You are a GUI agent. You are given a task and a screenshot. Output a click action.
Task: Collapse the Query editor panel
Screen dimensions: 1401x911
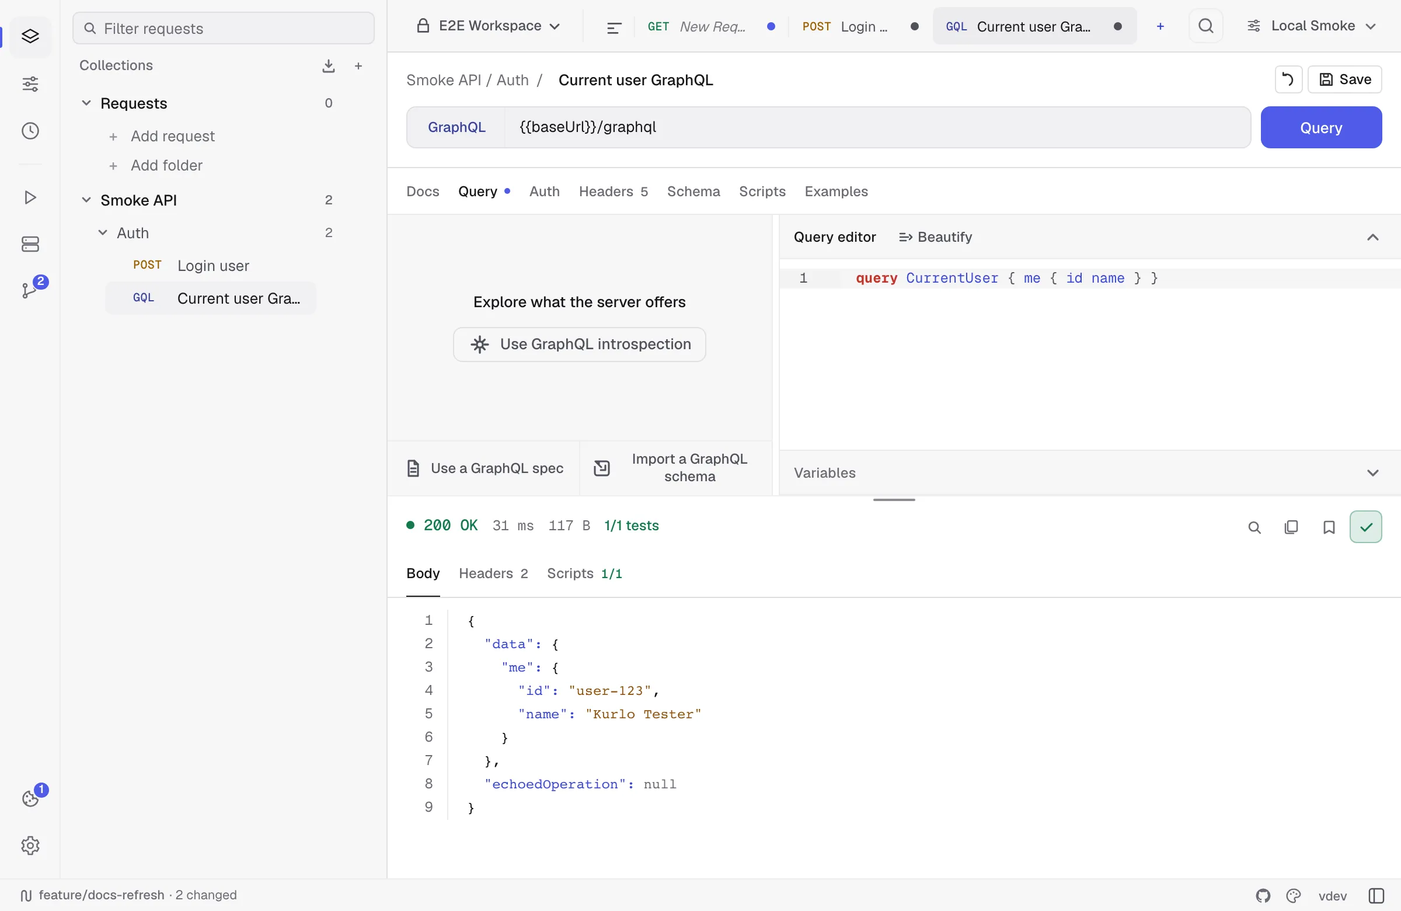[x=1372, y=237]
